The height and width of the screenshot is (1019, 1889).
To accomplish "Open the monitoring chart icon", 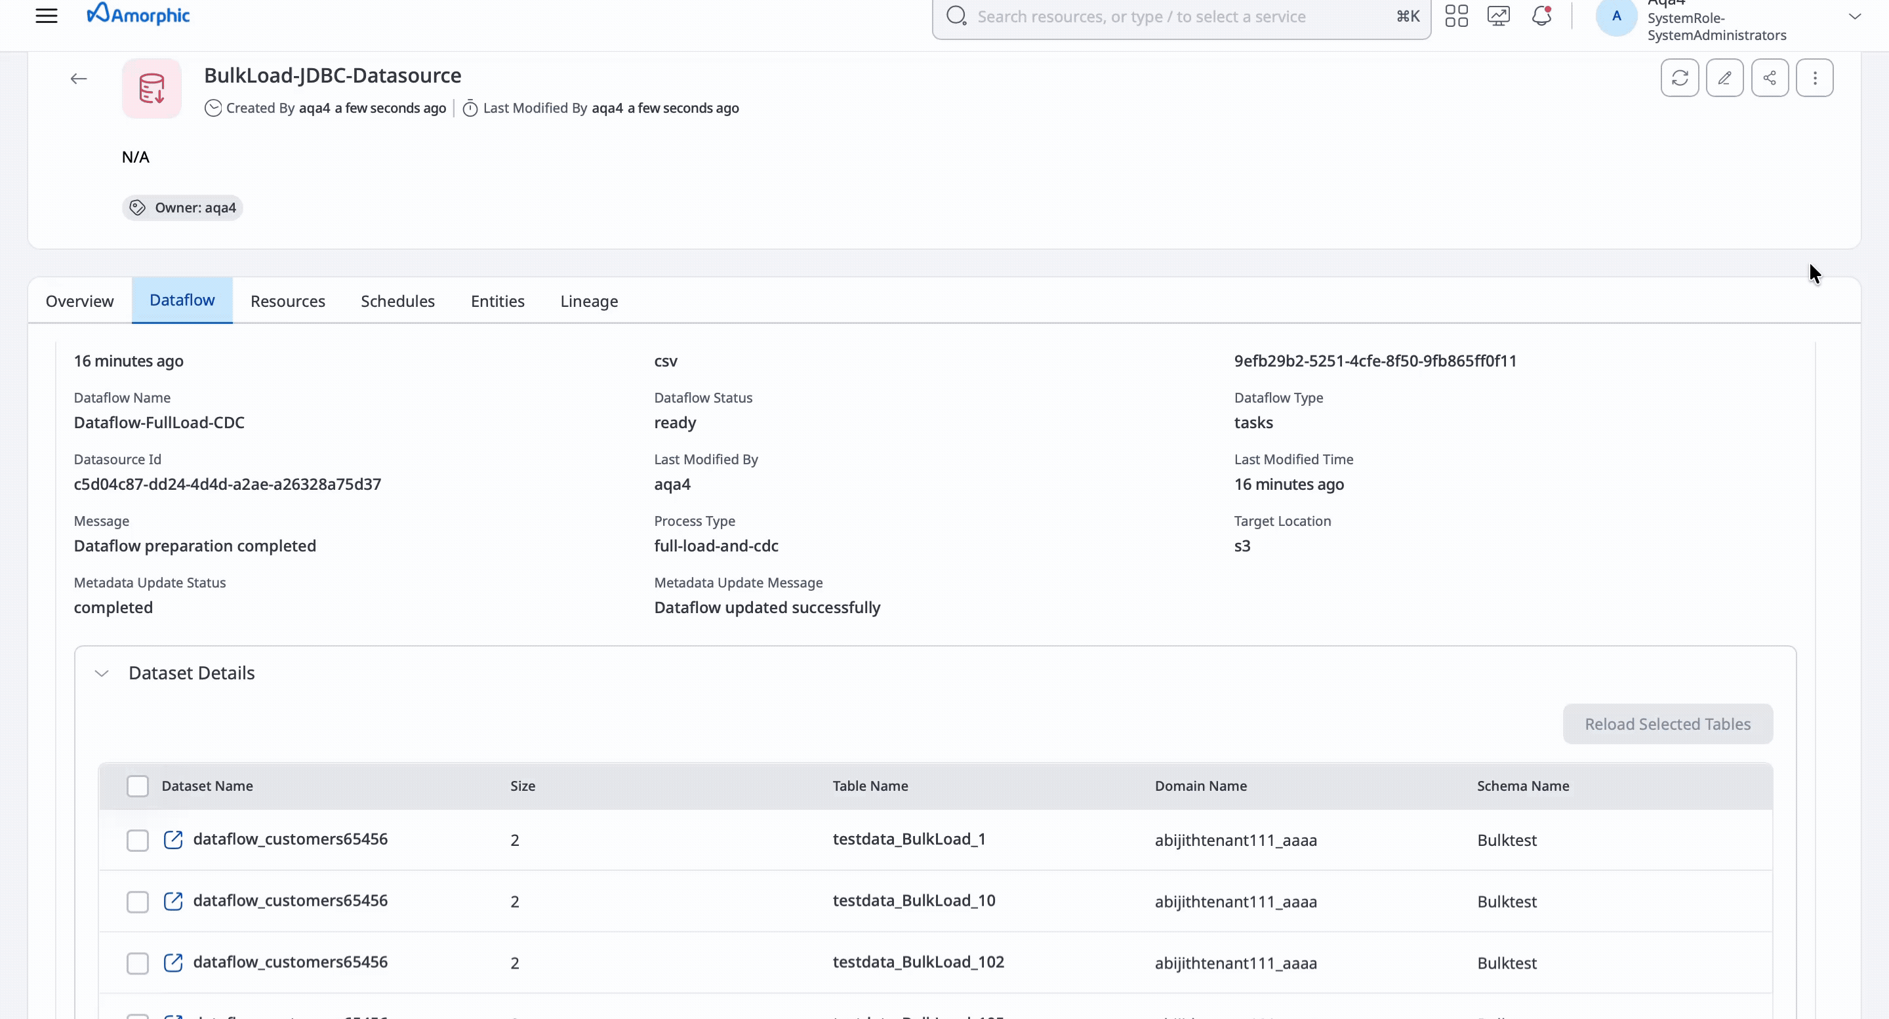I will tap(1498, 15).
